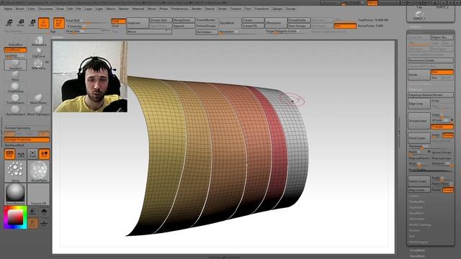Open the BrushAlpha alpha thumbnail
This screenshot has width=461, height=259.
38,171
